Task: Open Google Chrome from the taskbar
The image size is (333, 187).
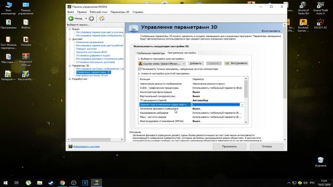Action: pos(62,182)
